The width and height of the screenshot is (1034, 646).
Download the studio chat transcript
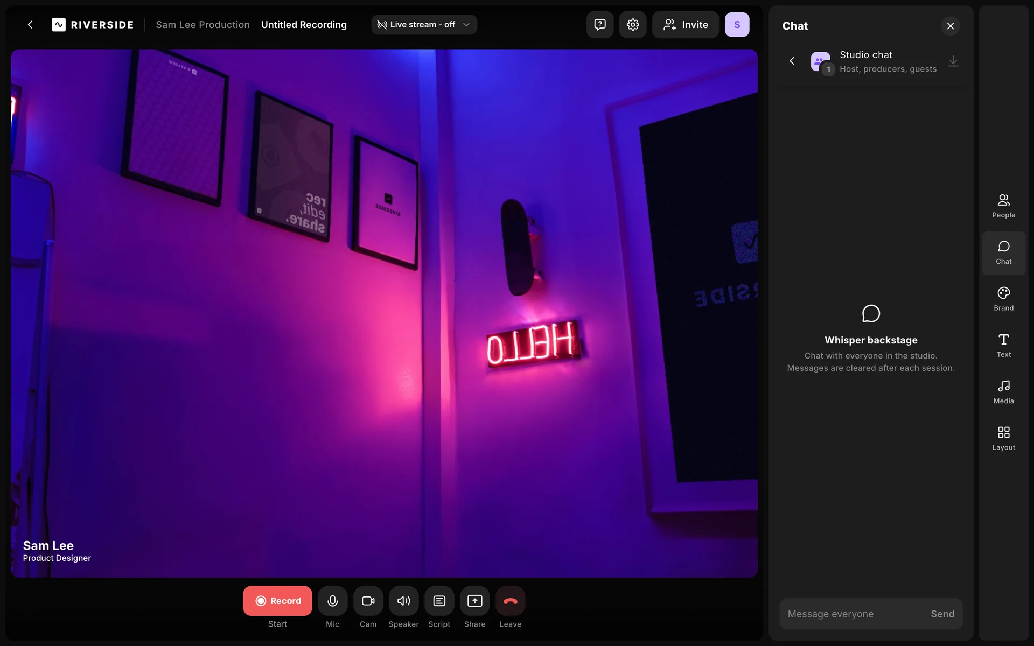coord(953,61)
